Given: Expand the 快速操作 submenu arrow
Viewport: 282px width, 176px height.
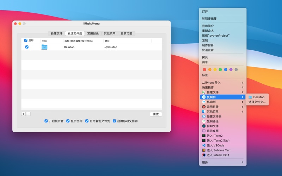Looking at the screenshot, I should pyautogui.click(x=243, y=87).
